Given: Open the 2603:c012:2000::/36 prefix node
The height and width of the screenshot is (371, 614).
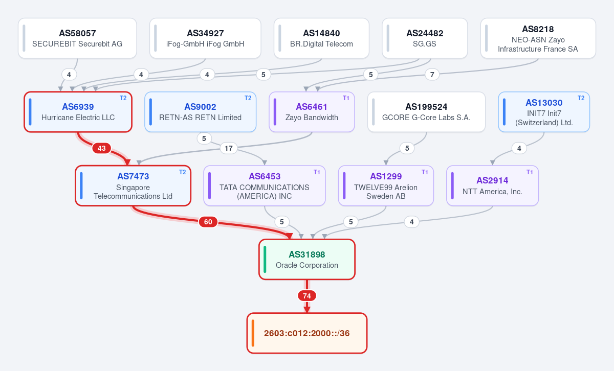Looking at the screenshot, I should point(307,333).
